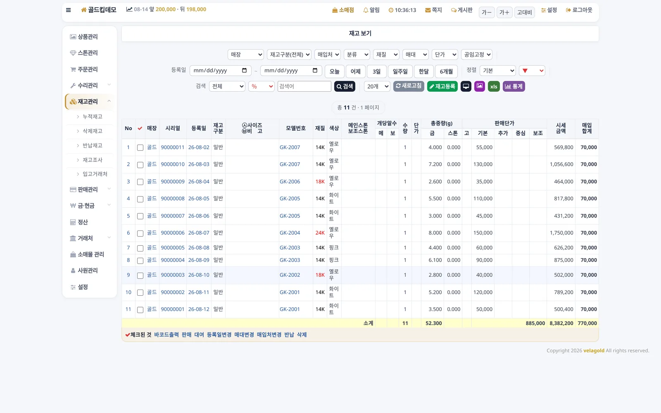661x413 pixels.
Task: Open 매입처 dropdown
Action: (x=328, y=55)
